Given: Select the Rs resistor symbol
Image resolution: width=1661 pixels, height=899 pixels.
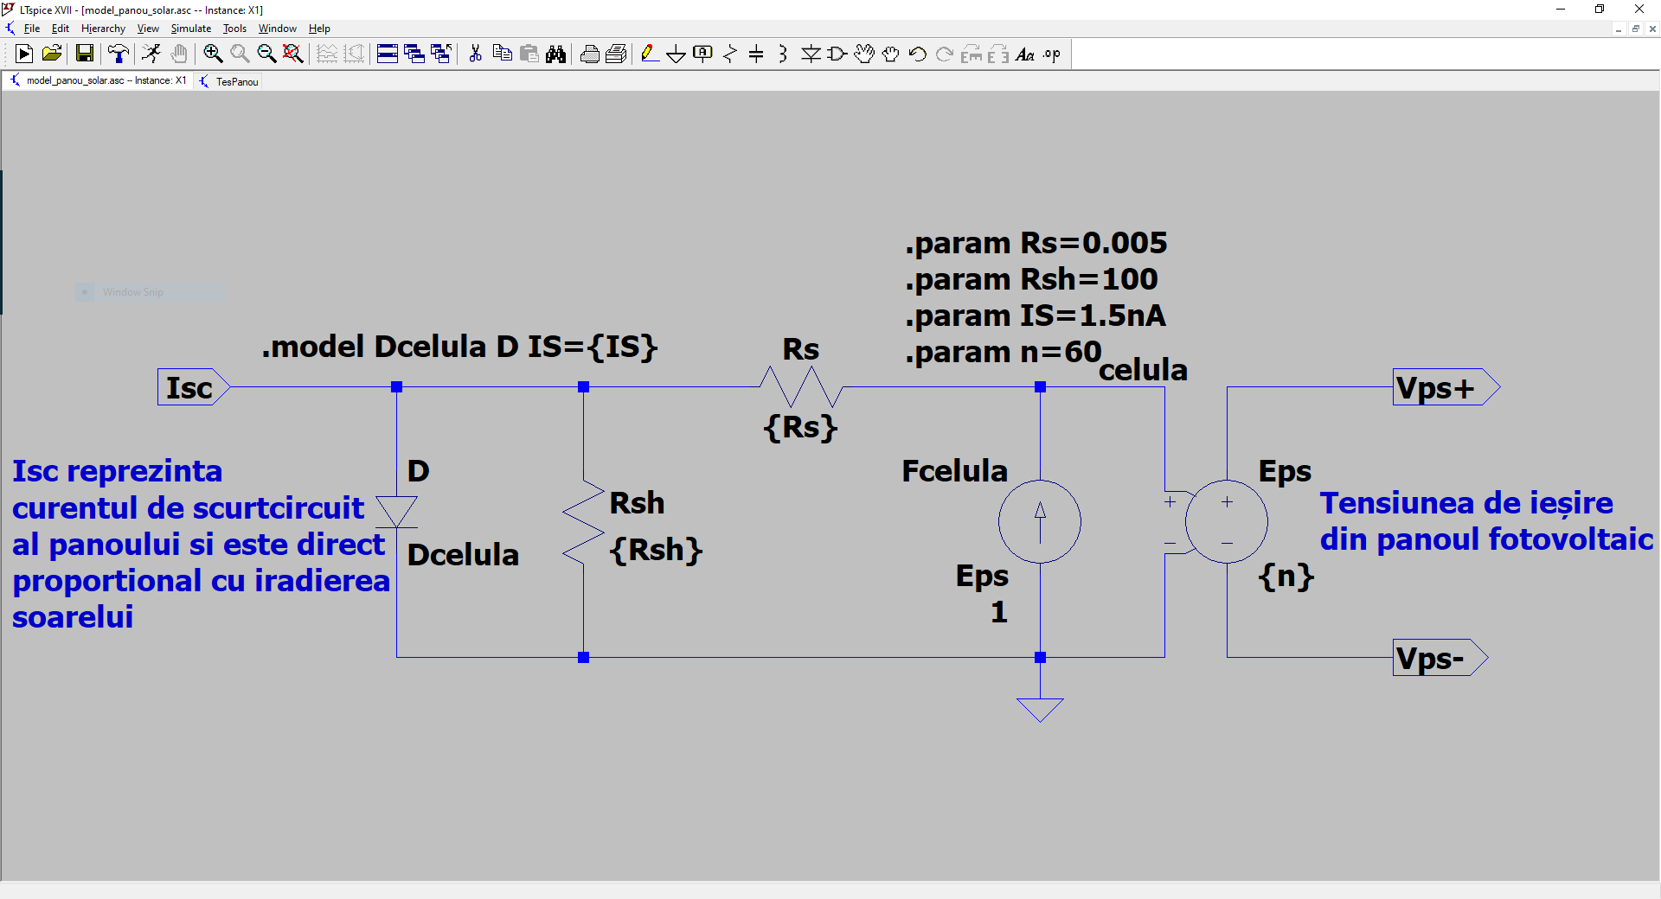Looking at the screenshot, I should 801,386.
